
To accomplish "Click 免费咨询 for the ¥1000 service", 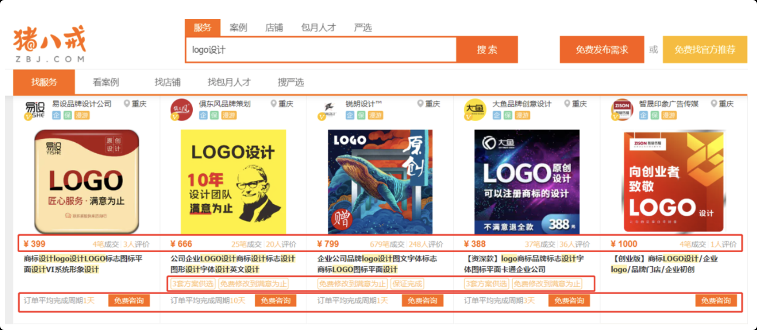I will tap(716, 301).
